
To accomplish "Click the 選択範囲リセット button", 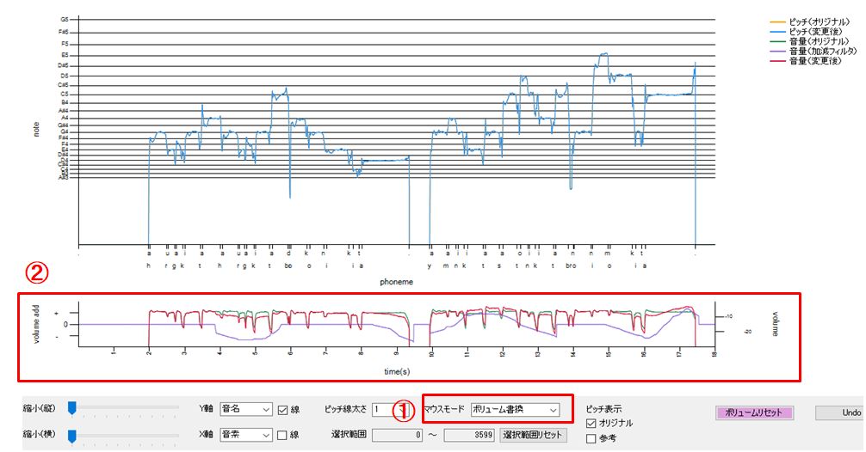I will point(532,436).
